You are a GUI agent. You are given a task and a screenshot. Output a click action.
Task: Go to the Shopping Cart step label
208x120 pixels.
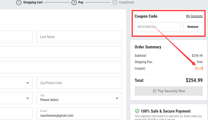33,3
